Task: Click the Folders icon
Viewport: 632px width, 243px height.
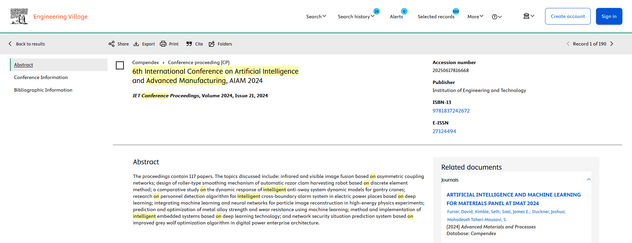Action: pyautogui.click(x=212, y=44)
